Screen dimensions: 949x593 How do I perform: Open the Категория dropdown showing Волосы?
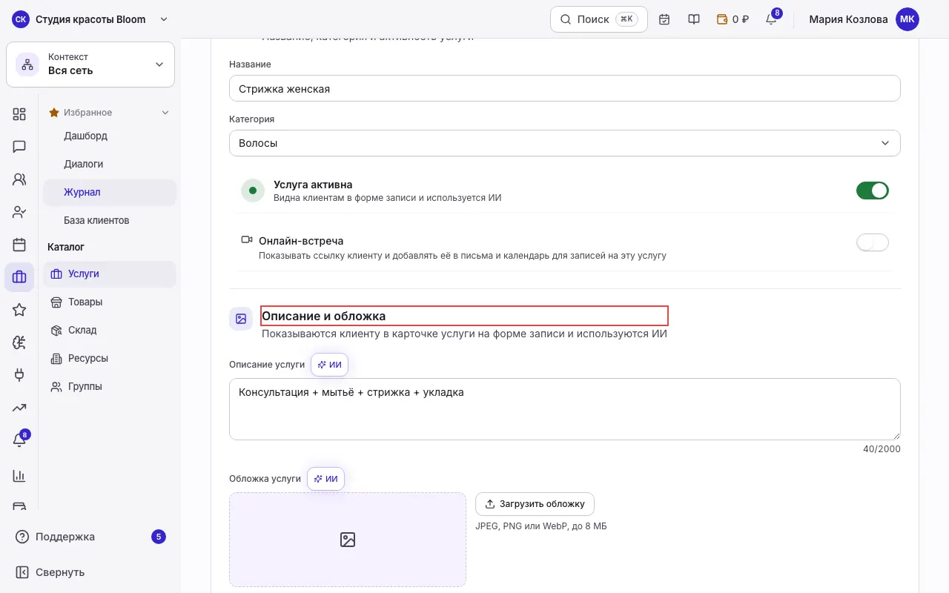565,143
